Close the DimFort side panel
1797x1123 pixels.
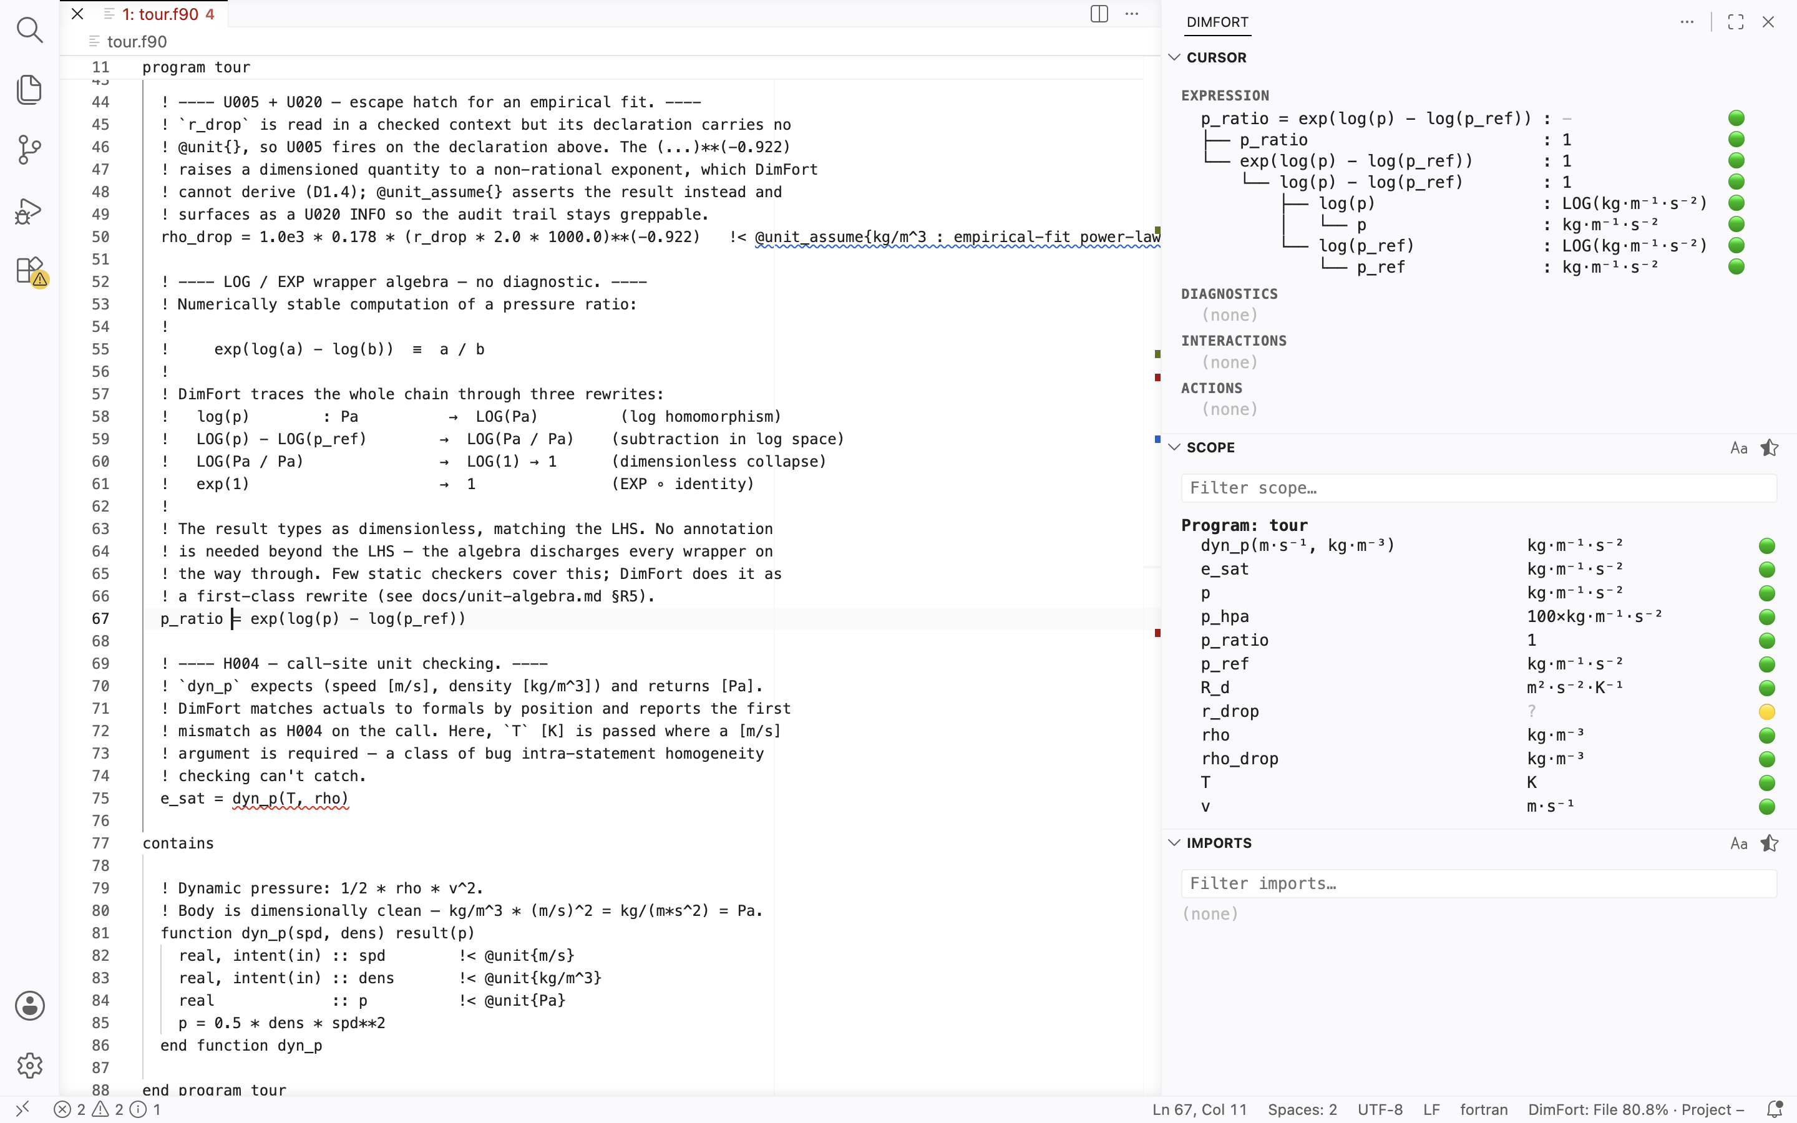click(1768, 22)
